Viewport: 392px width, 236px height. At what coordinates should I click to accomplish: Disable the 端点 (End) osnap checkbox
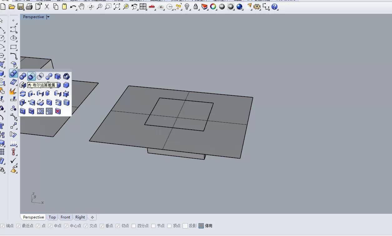click(3, 226)
